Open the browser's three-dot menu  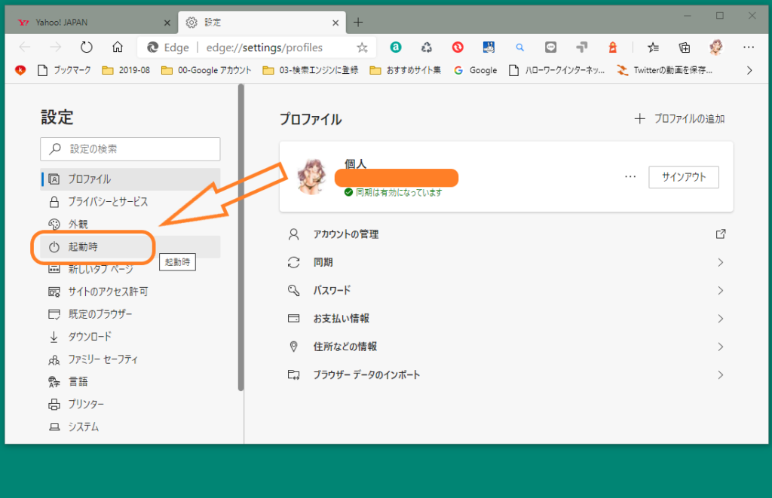[749, 47]
